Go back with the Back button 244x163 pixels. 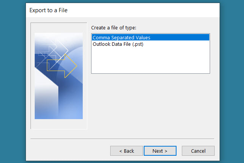pos(126,151)
